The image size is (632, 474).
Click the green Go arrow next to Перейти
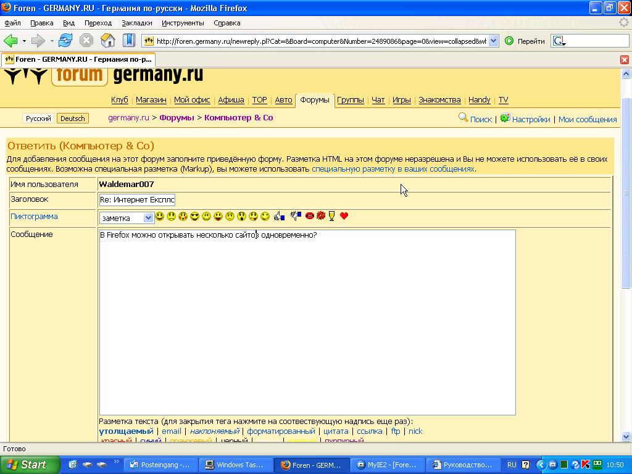(x=509, y=41)
